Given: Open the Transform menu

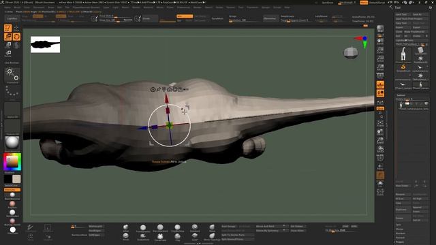Looking at the screenshot, I should (x=253, y=7).
